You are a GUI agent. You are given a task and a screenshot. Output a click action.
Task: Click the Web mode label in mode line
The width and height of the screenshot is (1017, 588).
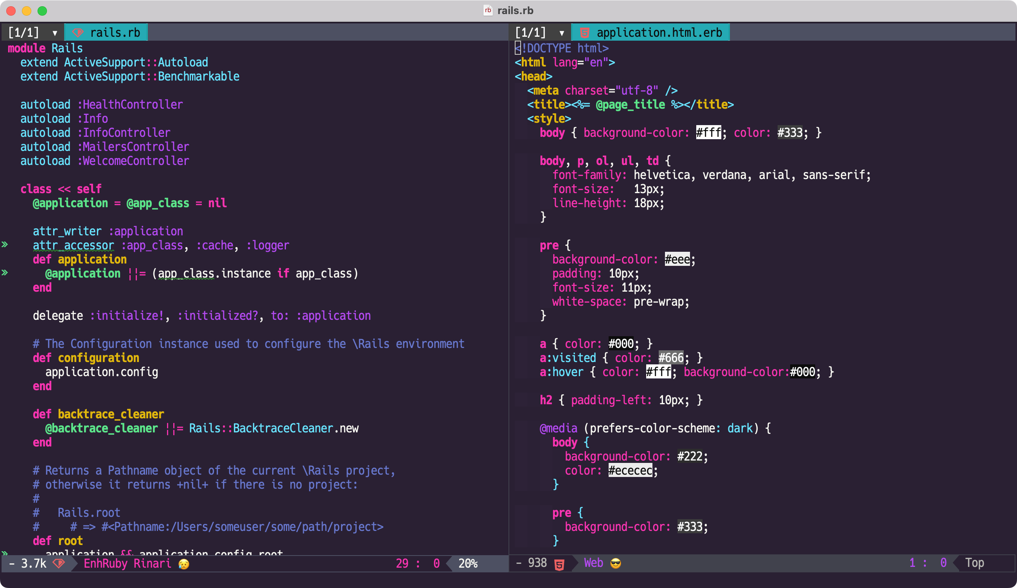[593, 563]
